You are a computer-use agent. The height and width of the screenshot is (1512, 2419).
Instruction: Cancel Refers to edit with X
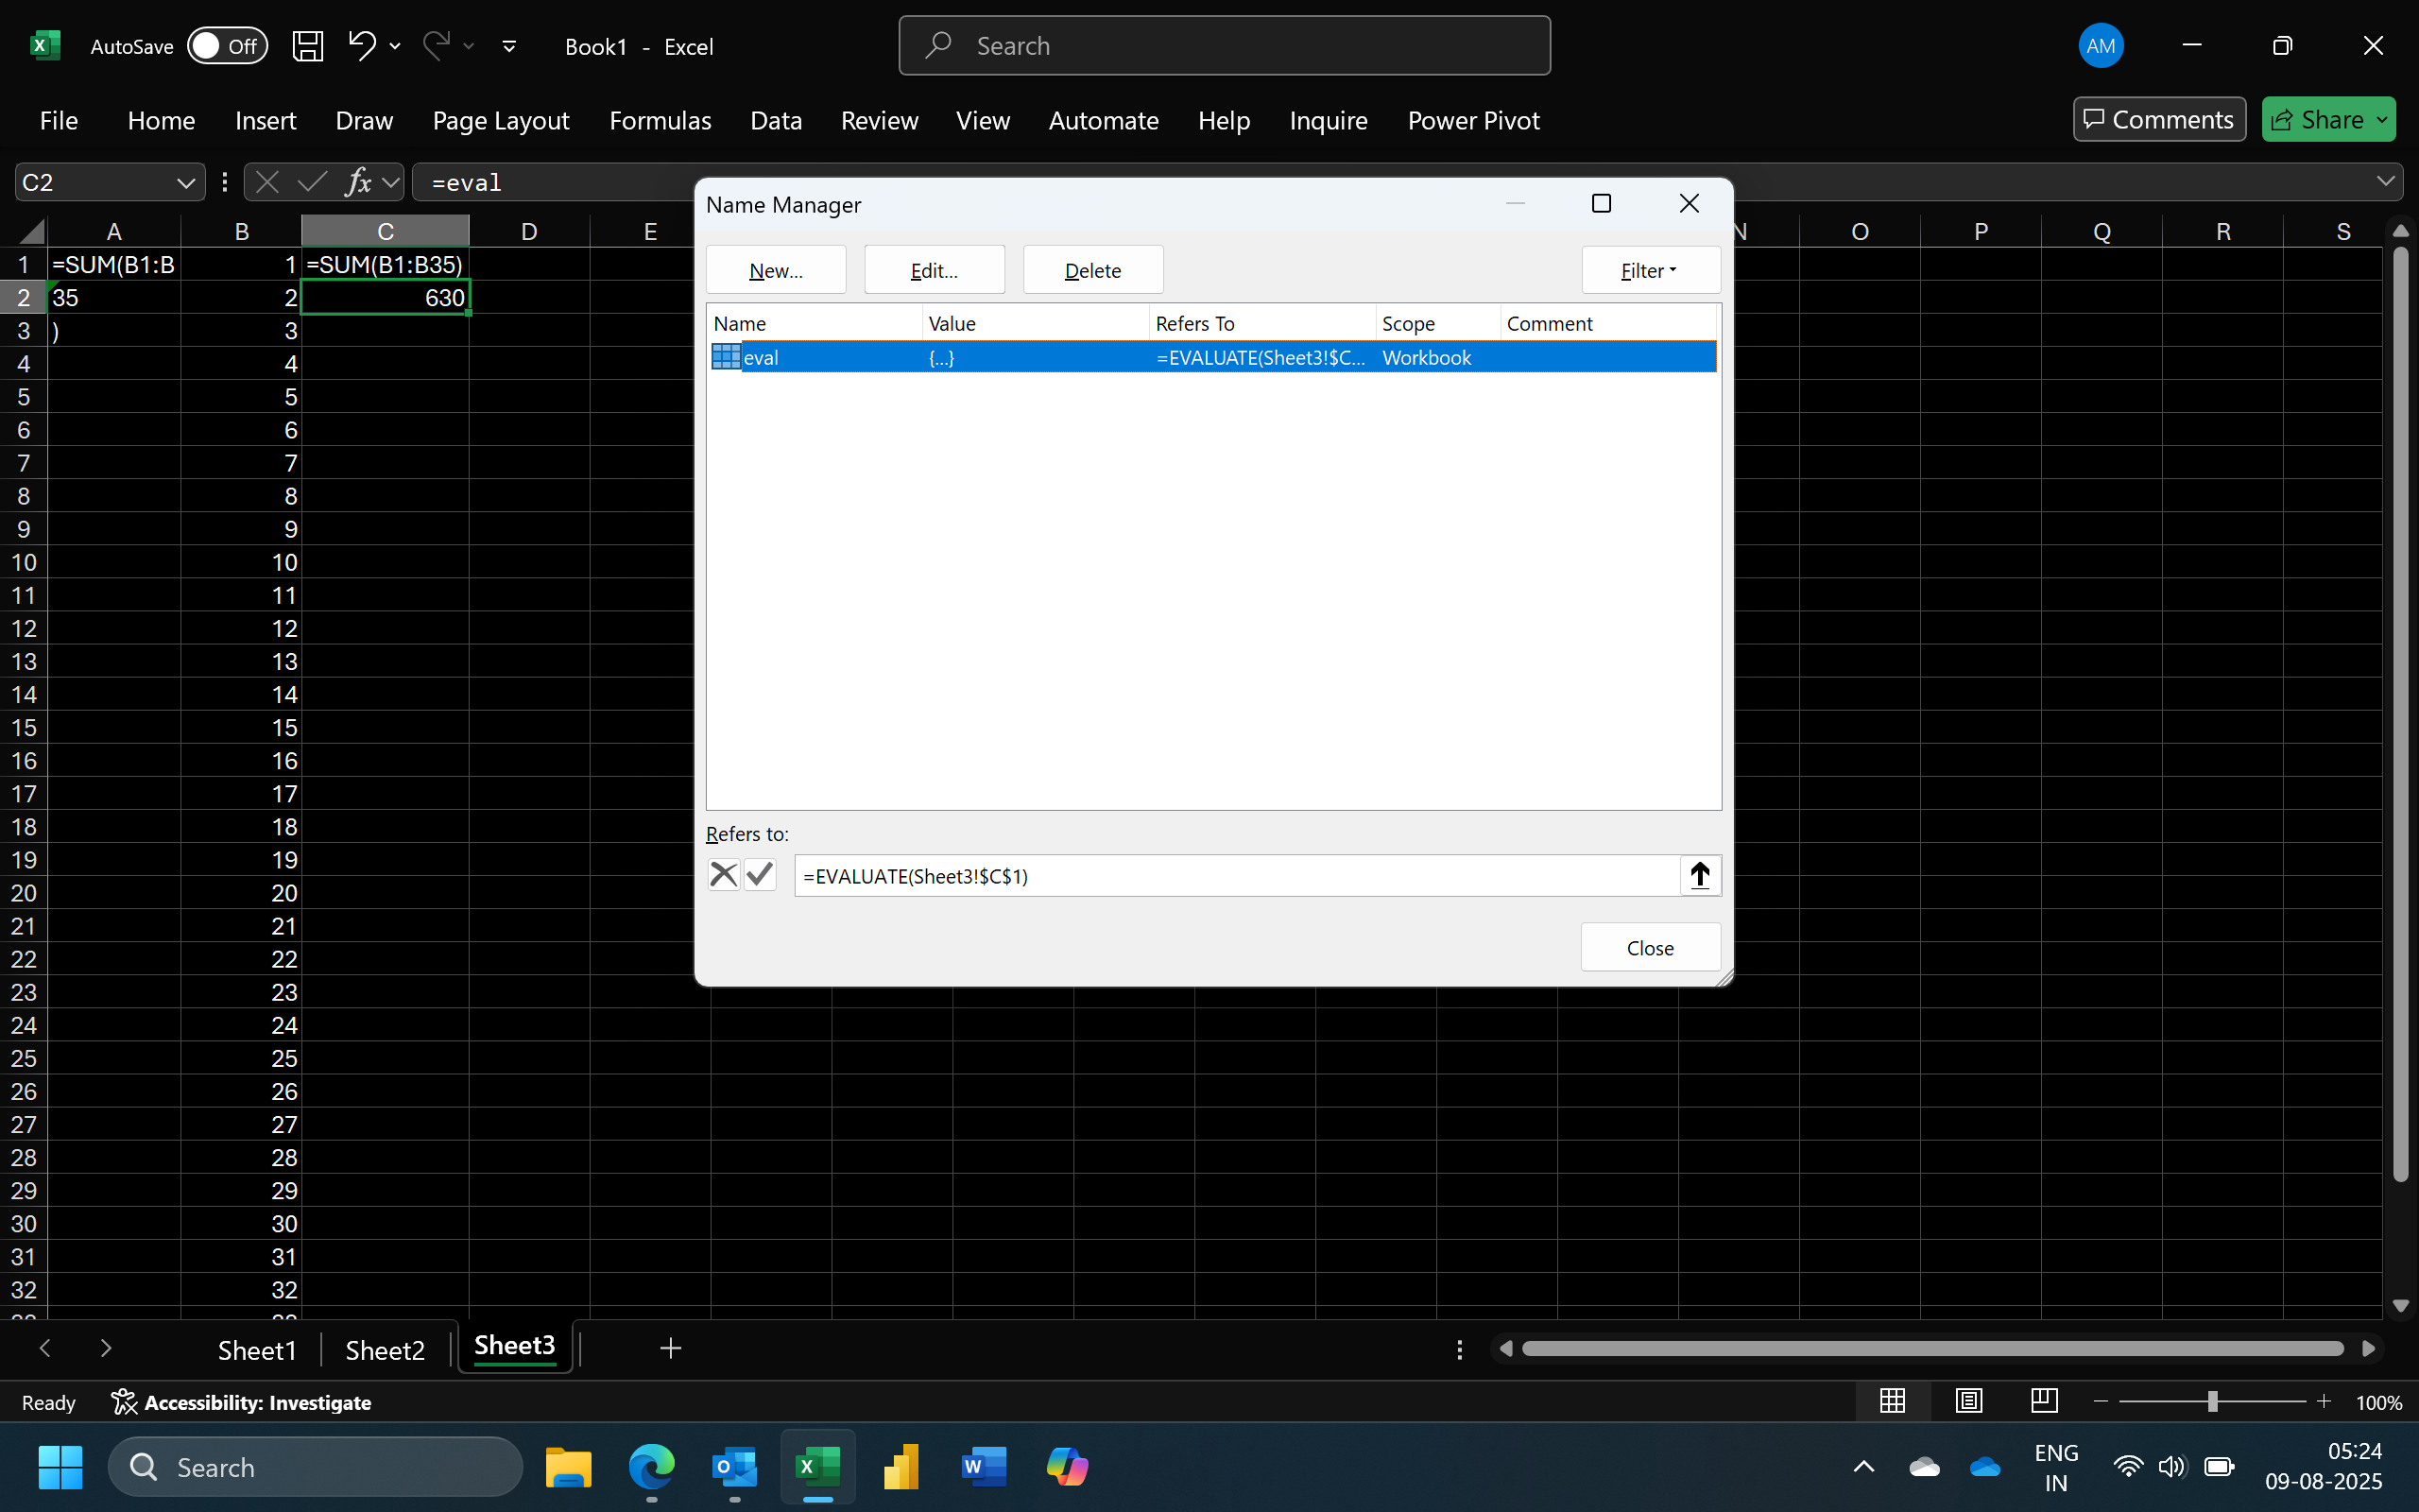point(723,875)
